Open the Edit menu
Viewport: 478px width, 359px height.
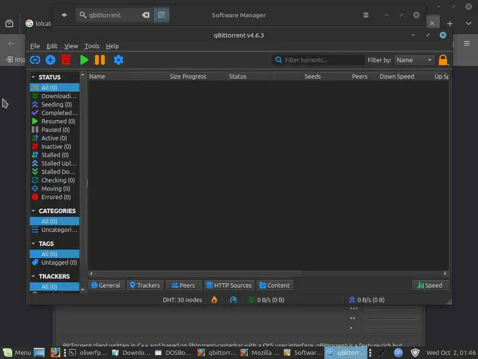click(x=52, y=46)
